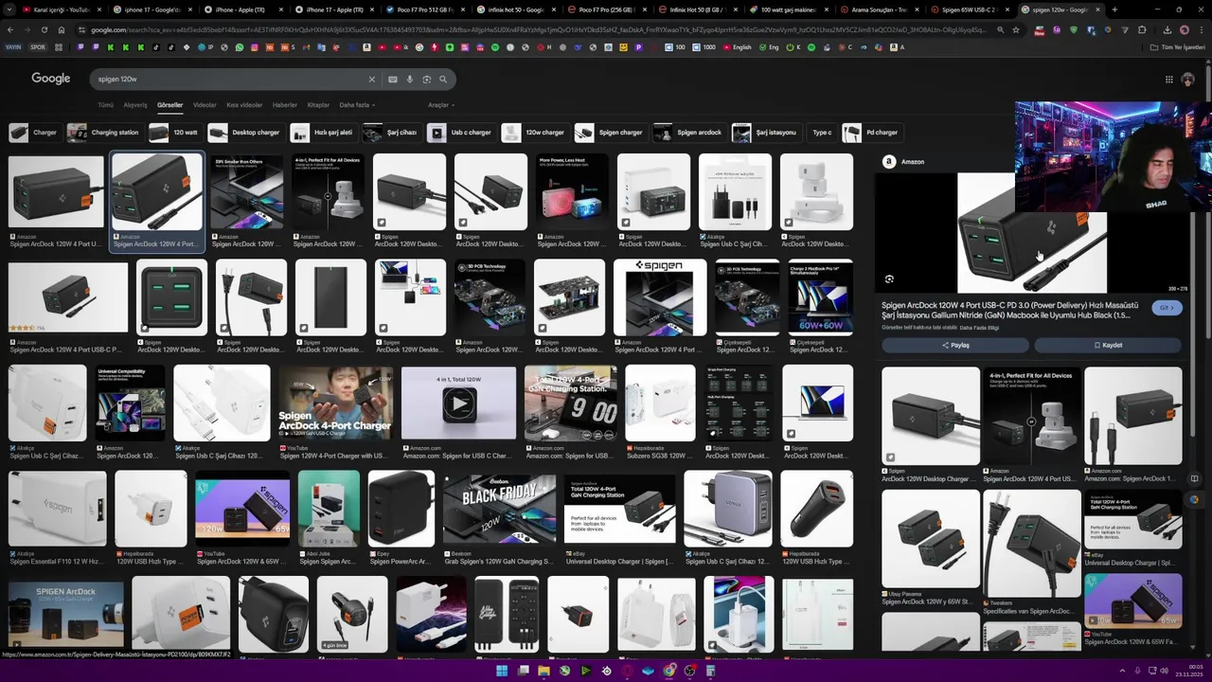The image size is (1212, 682).
Task: Start voice search via microphone icon
Action: click(409, 80)
